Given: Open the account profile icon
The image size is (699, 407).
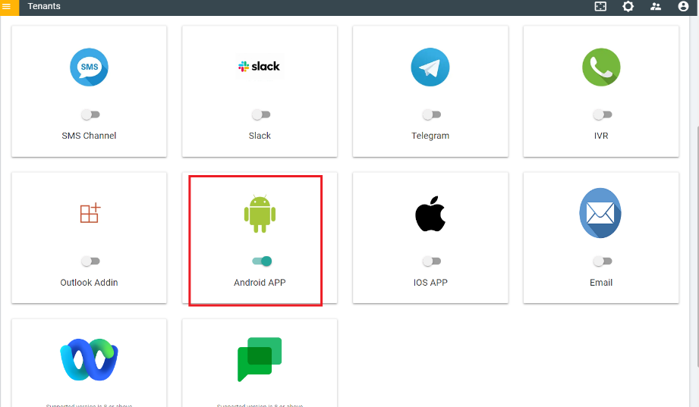Looking at the screenshot, I should click(x=683, y=6).
